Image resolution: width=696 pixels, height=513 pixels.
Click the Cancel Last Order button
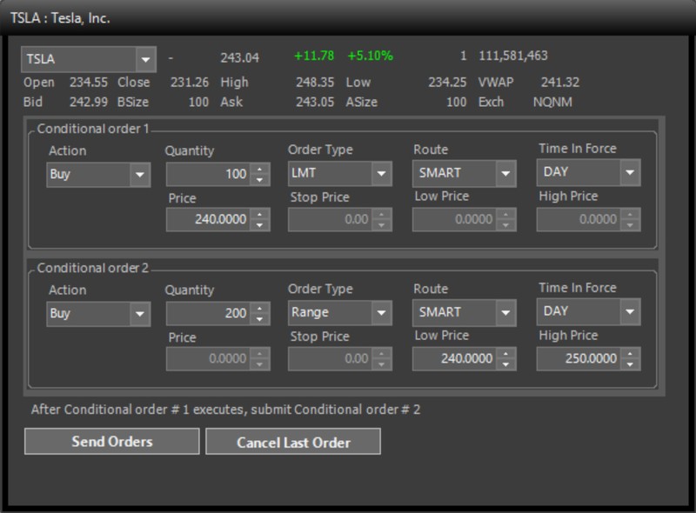293,442
